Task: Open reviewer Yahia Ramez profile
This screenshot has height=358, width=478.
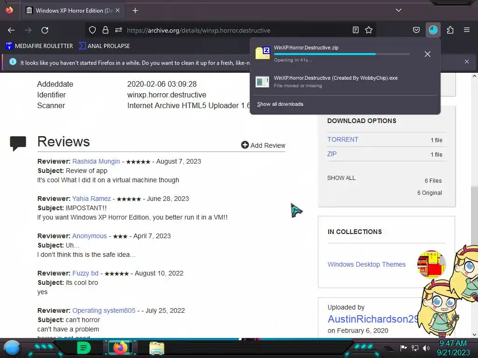Action: (x=91, y=199)
